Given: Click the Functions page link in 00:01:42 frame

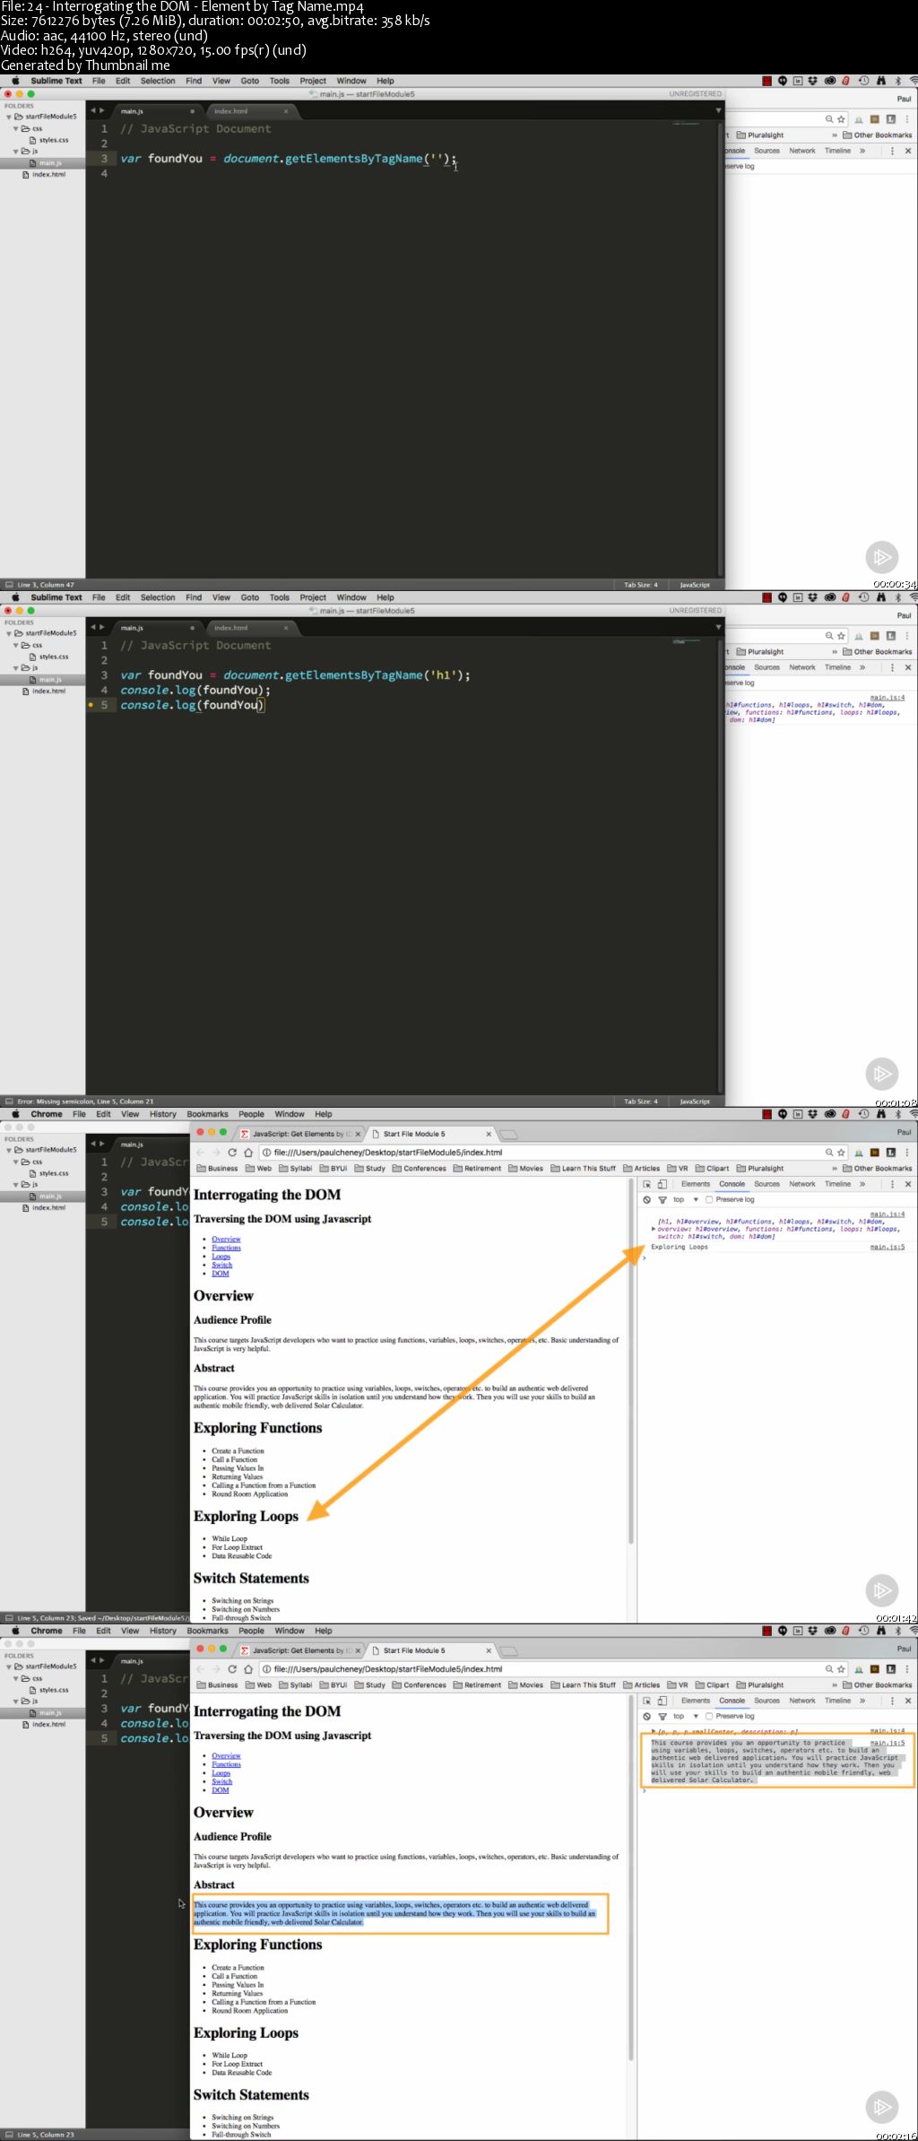Looking at the screenshot, I should [x=226, y=1248].
